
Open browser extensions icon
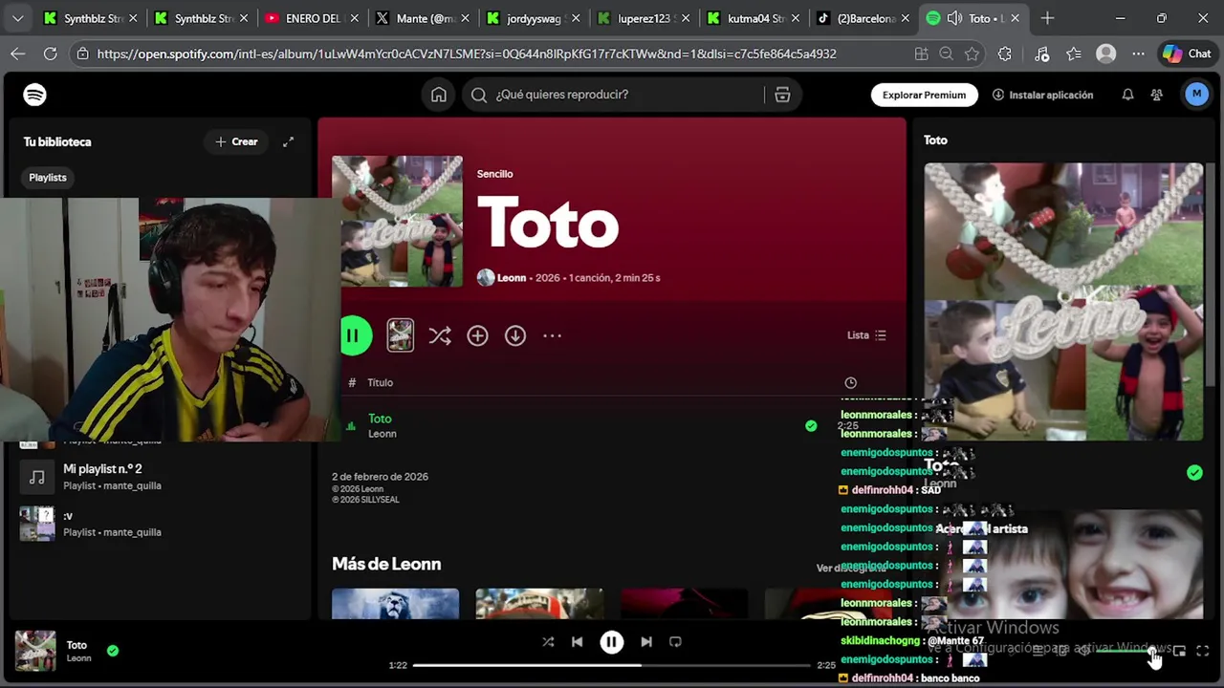[1004, 54]
